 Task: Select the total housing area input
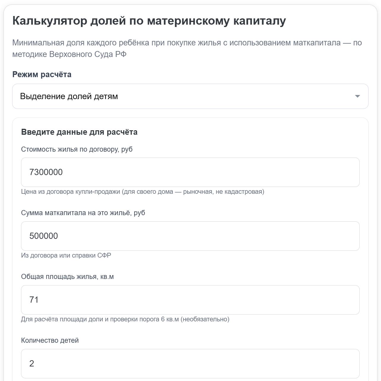click(190, 300)
